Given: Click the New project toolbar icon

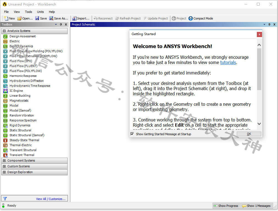Looking at the screenshot, I should (6, 18).
